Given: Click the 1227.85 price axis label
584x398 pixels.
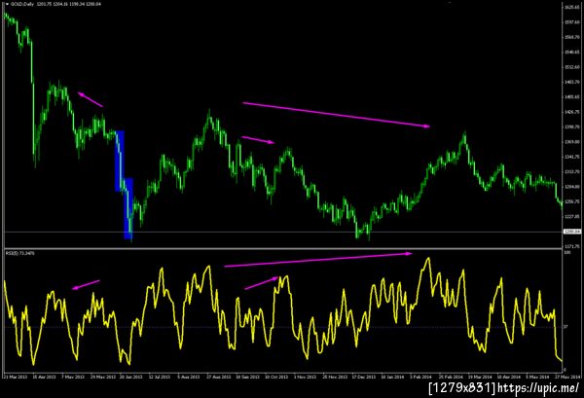Looking at the screenshot, I should pos(572,216).
